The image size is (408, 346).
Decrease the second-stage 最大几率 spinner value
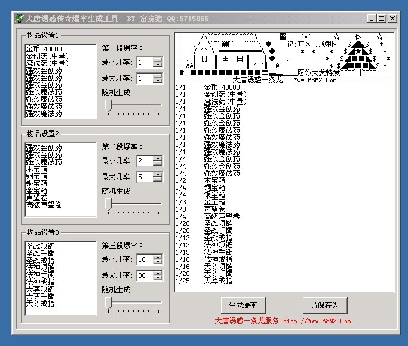coord(158,180)
